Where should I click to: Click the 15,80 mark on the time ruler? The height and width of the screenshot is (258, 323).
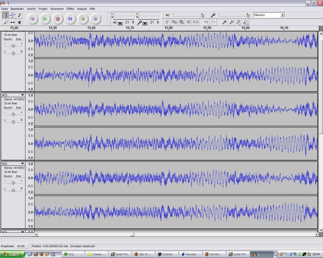pos(169,28)
